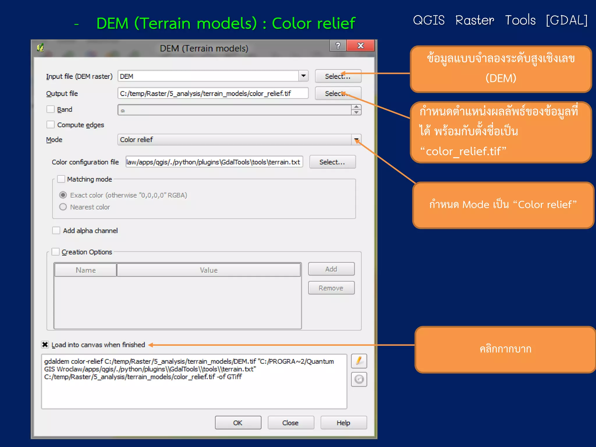Click the reset command icon below the pencil

point(359,379)
